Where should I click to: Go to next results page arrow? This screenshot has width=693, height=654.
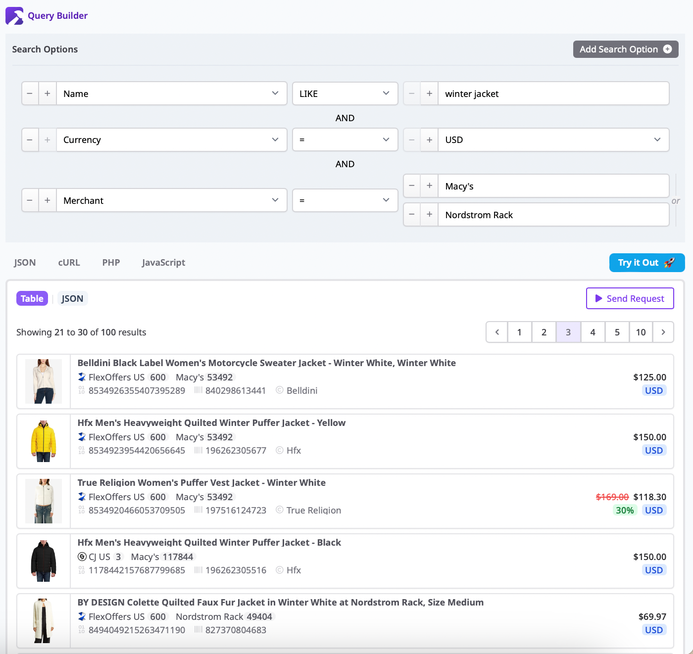pyautogui.click(x=663, y=332)
